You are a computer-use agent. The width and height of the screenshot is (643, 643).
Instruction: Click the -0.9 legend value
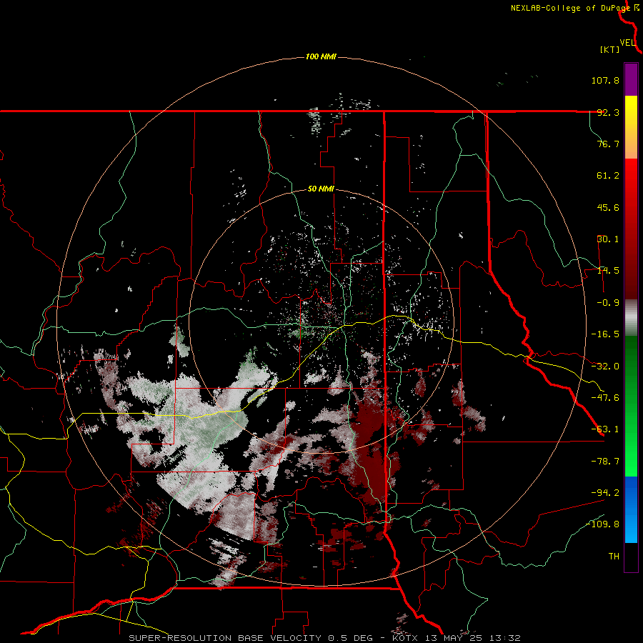pyautogui.click(x=608, y=303)
